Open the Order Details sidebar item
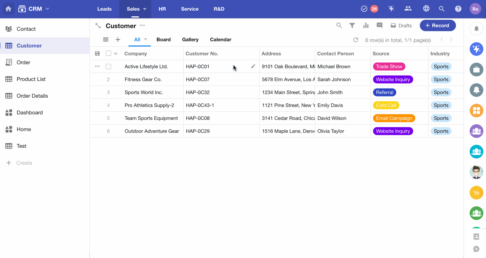 tap(32, 96)
